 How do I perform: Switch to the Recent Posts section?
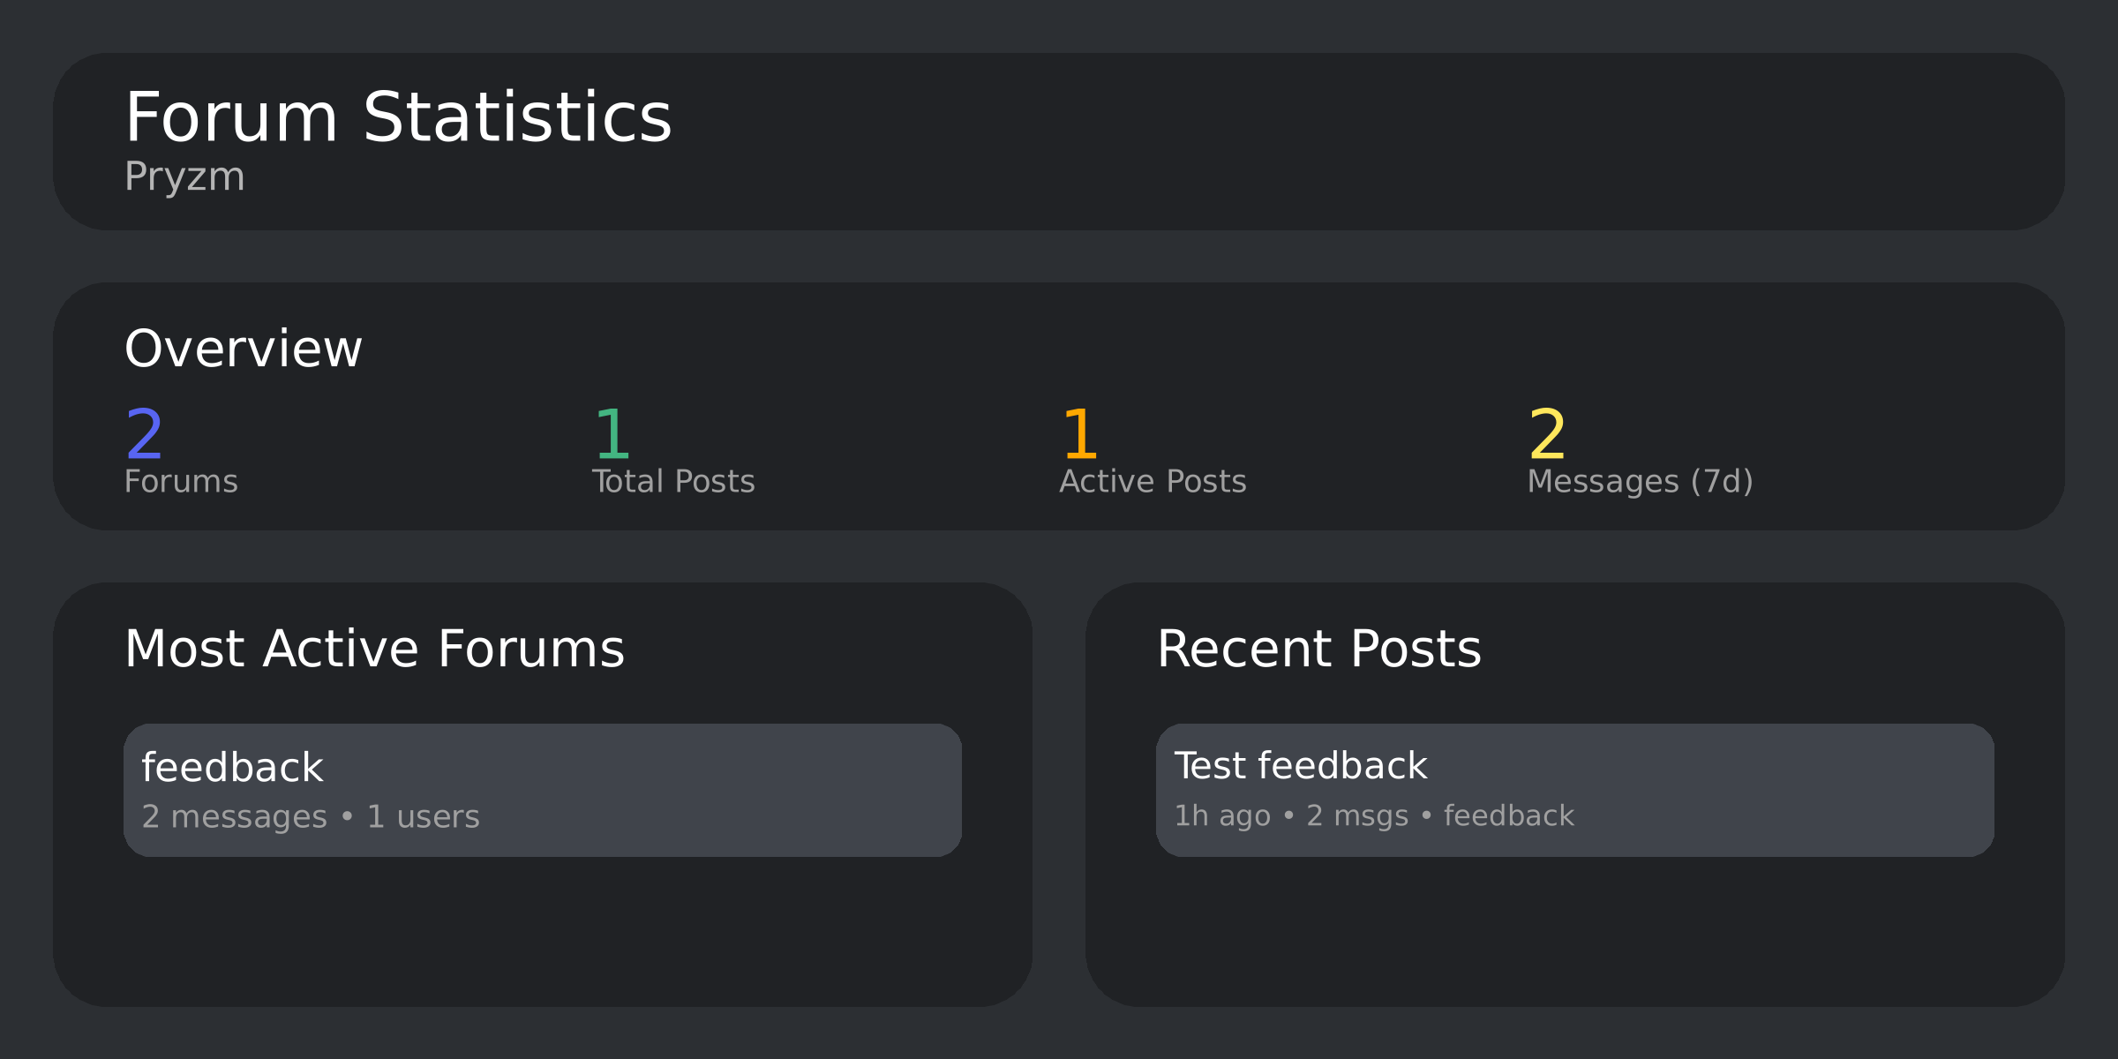[x=1320, y=647]
